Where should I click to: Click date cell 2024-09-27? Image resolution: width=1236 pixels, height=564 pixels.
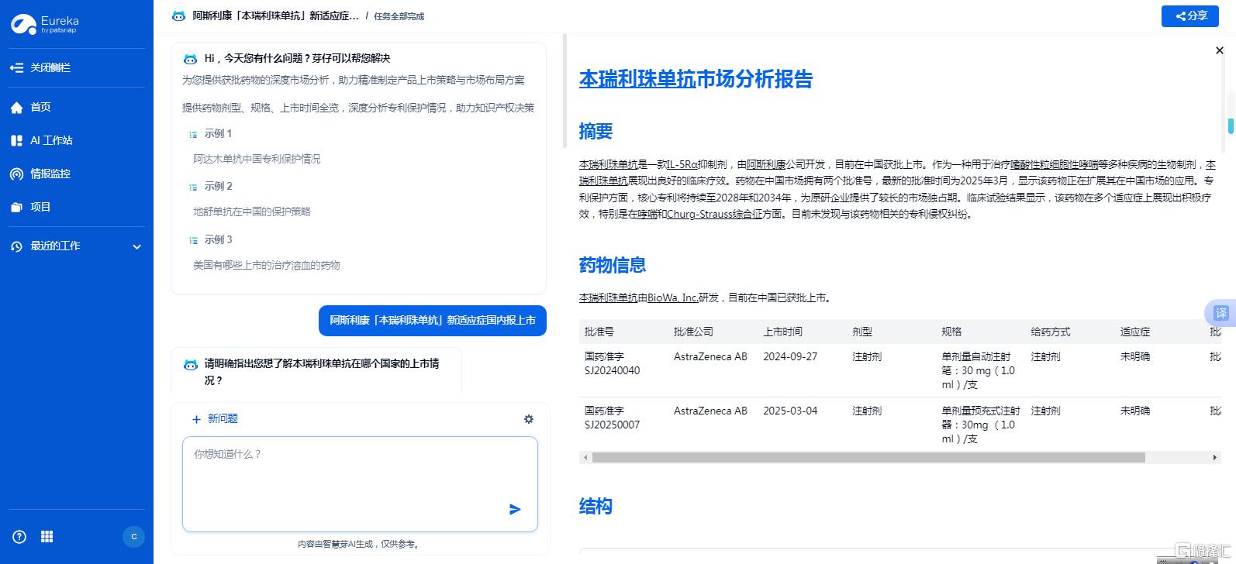790,356
